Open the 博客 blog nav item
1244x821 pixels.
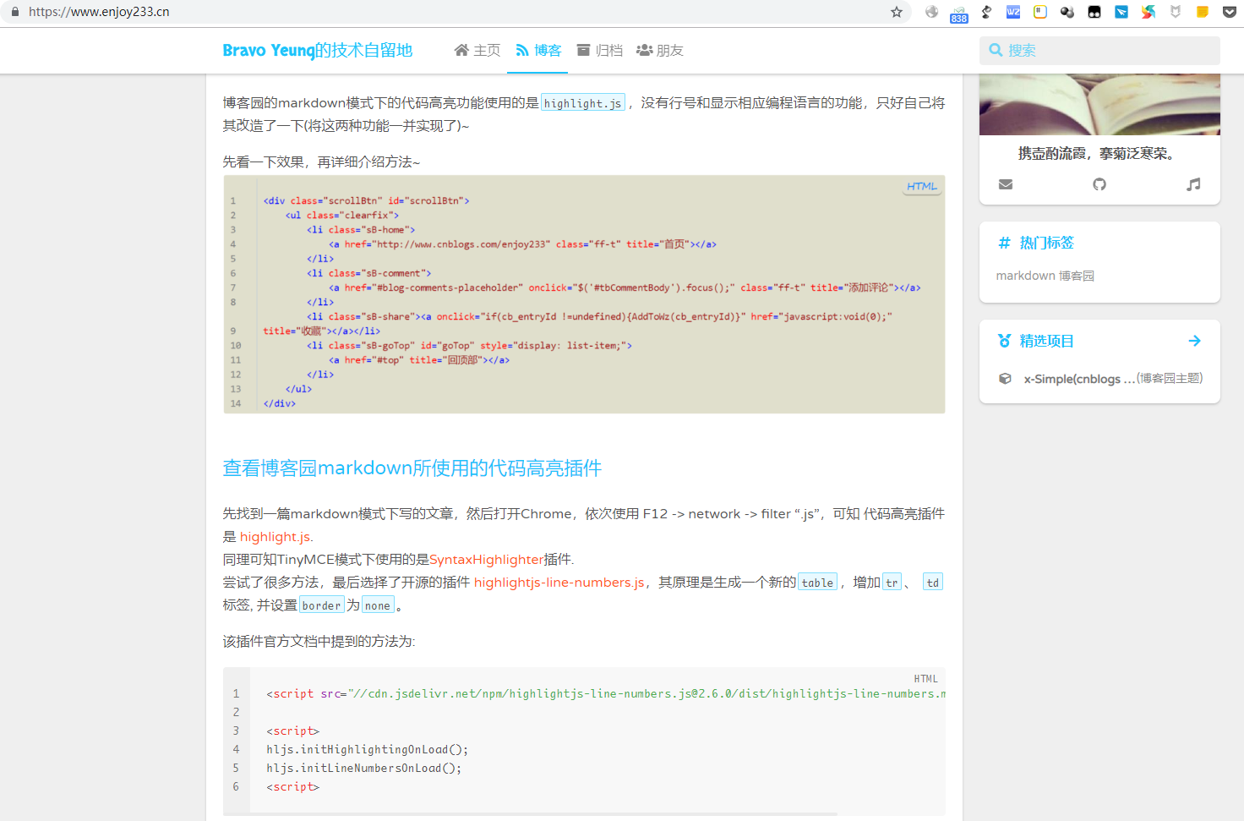pyautogui.click(x=538, y=51)
